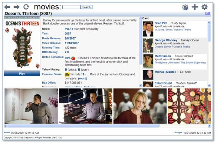This screenshot has width=217, height=144.
Task: Go back with the left arrow icon
Action: (7, 7)
